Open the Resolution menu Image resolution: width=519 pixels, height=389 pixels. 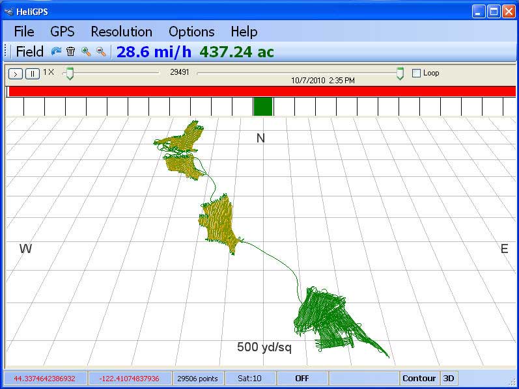[121, 32]
